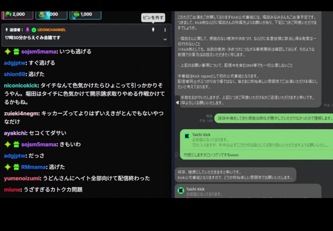Click message text セコくてダサい
The image size is (333, 231).
[47, 133]
